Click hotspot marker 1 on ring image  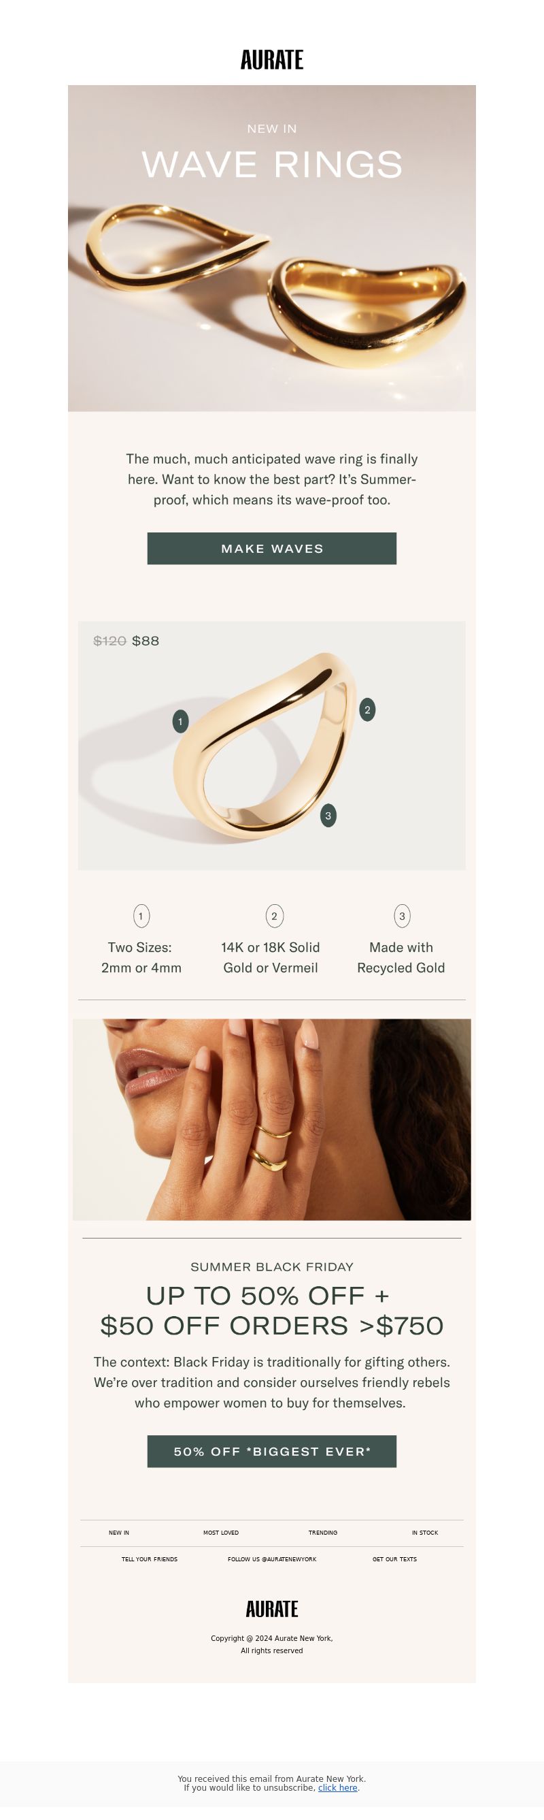pos(181,721)
